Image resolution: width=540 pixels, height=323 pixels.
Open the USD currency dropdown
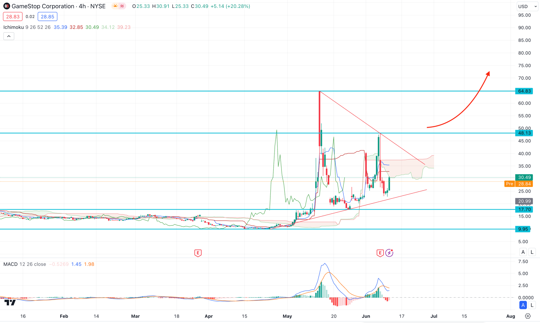[527, 6]
